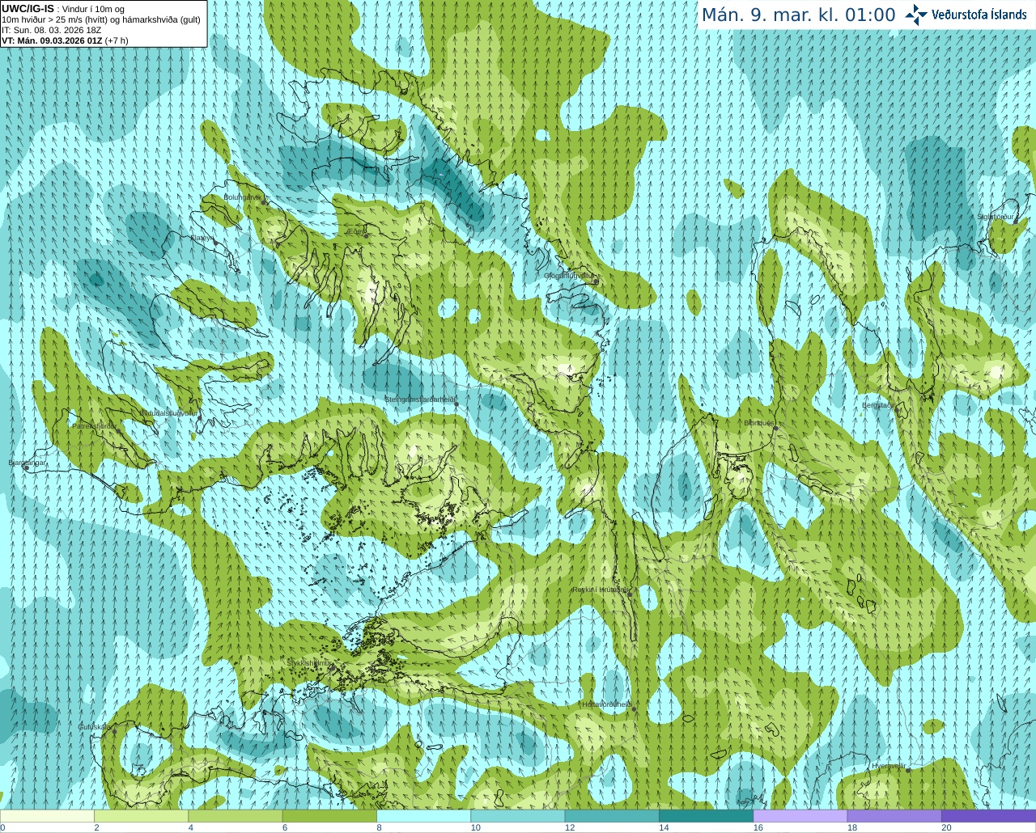Click the 12–14 m/s teal legend swatch
Screen dimensions: 1036x833
point(612,816)
